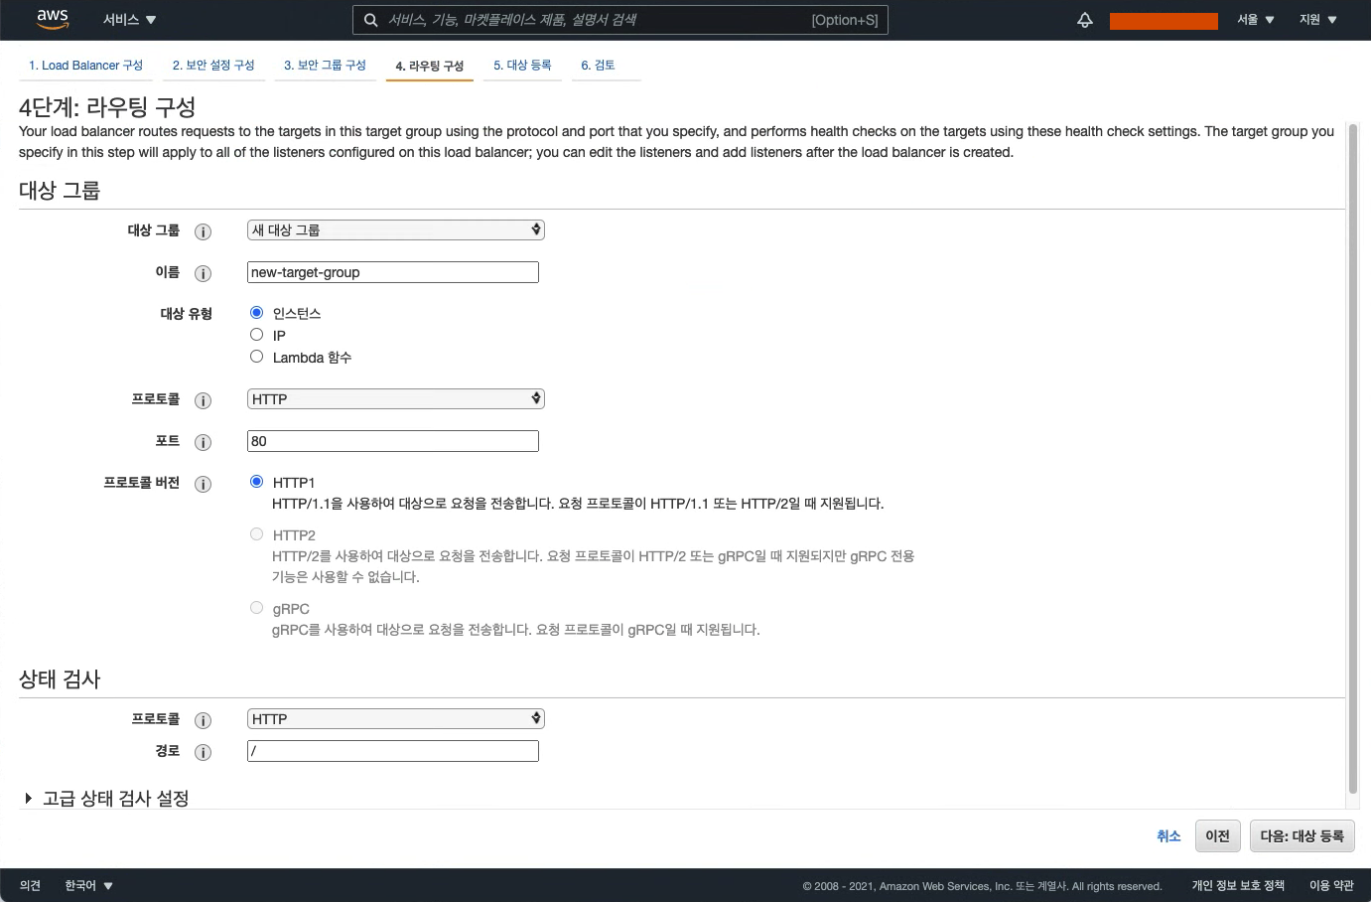The image size is (1371, 902).
Task: Go to 2. 보안 설정 구성 tab
Action: [213, 66]
